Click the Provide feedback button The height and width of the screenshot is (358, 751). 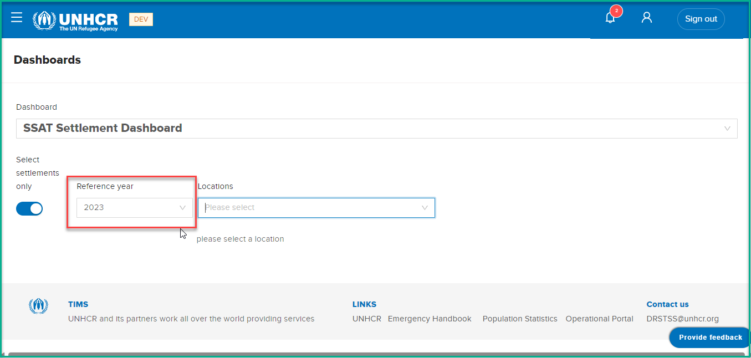[x=710, y=337]
